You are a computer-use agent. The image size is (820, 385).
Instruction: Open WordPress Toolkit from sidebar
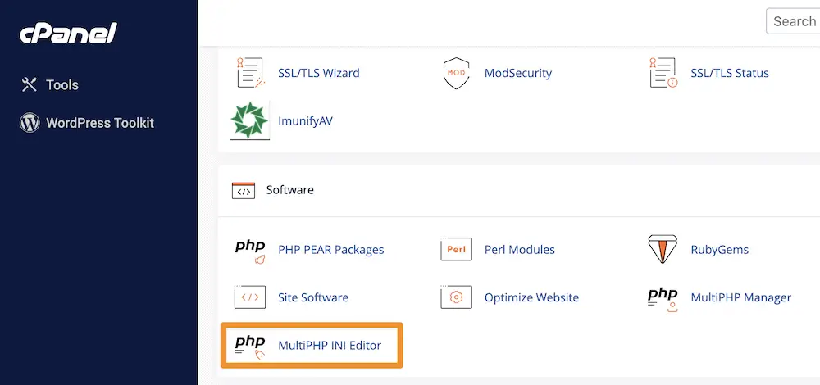point(100,123)
